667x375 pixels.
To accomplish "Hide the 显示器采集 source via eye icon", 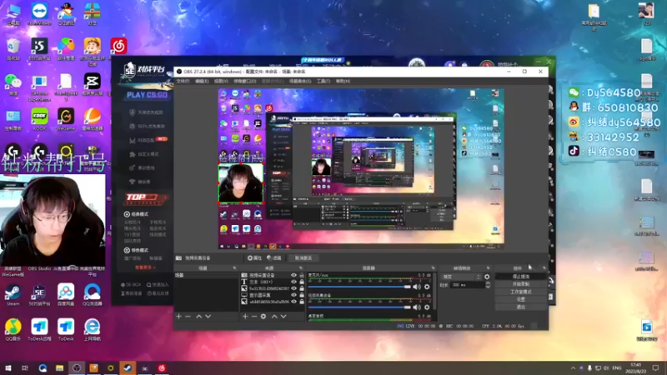I will (x=293, y=295).
